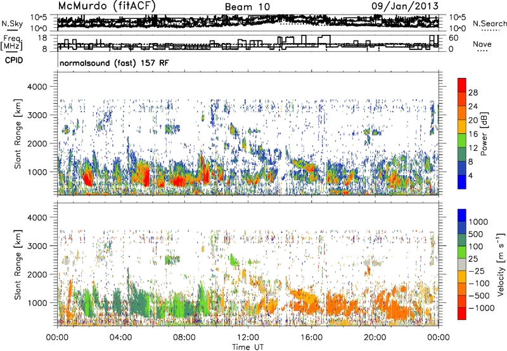
Task: Click the "24" Power colorbar value
Action: (473, 106)
